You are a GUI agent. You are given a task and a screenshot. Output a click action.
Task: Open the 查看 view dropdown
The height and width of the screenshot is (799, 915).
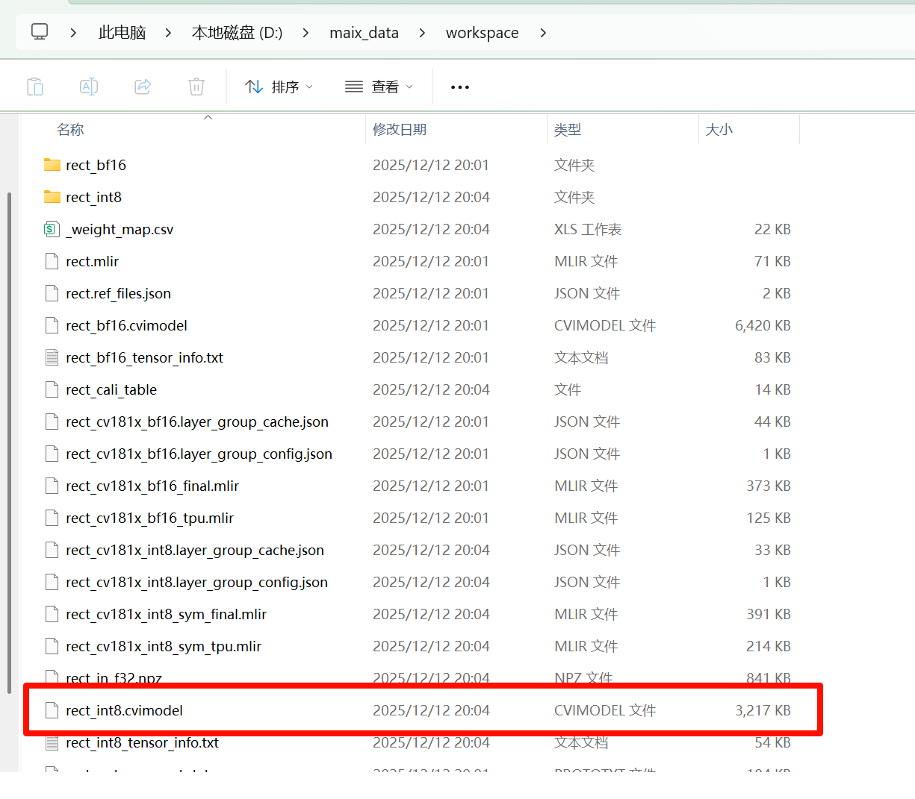tap(379, 87)
